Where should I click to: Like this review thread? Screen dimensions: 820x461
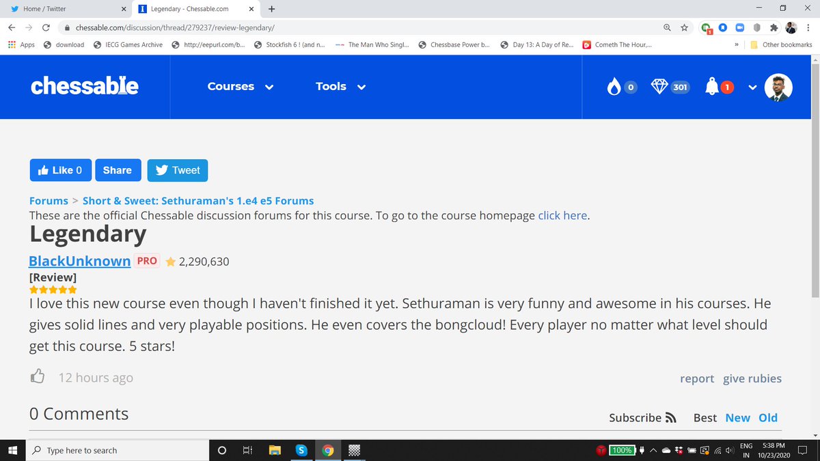click(x=60, y=170)
